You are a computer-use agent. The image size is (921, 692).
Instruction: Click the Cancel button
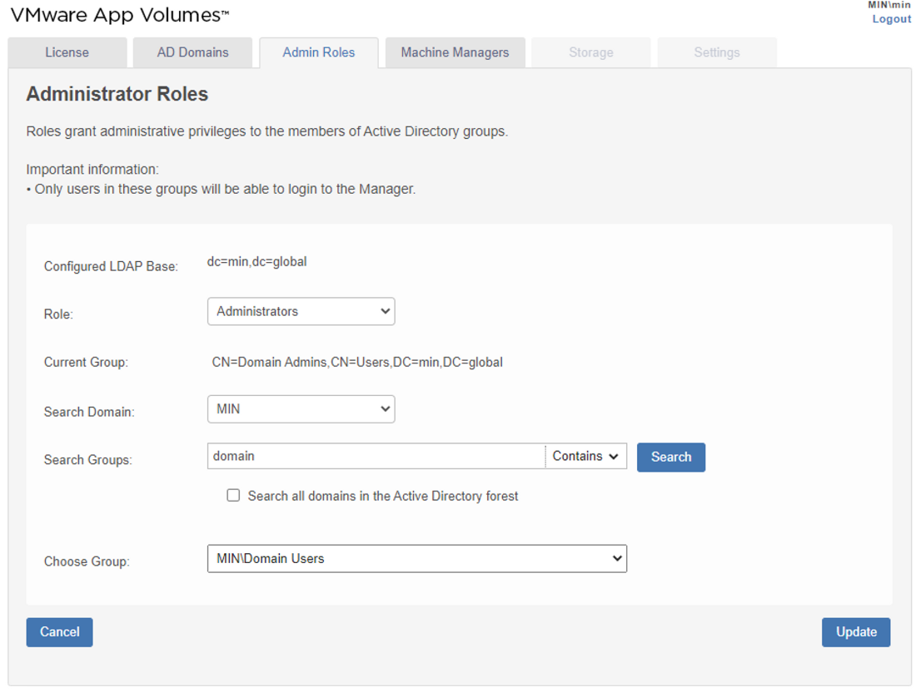click(x=59, y=632)
